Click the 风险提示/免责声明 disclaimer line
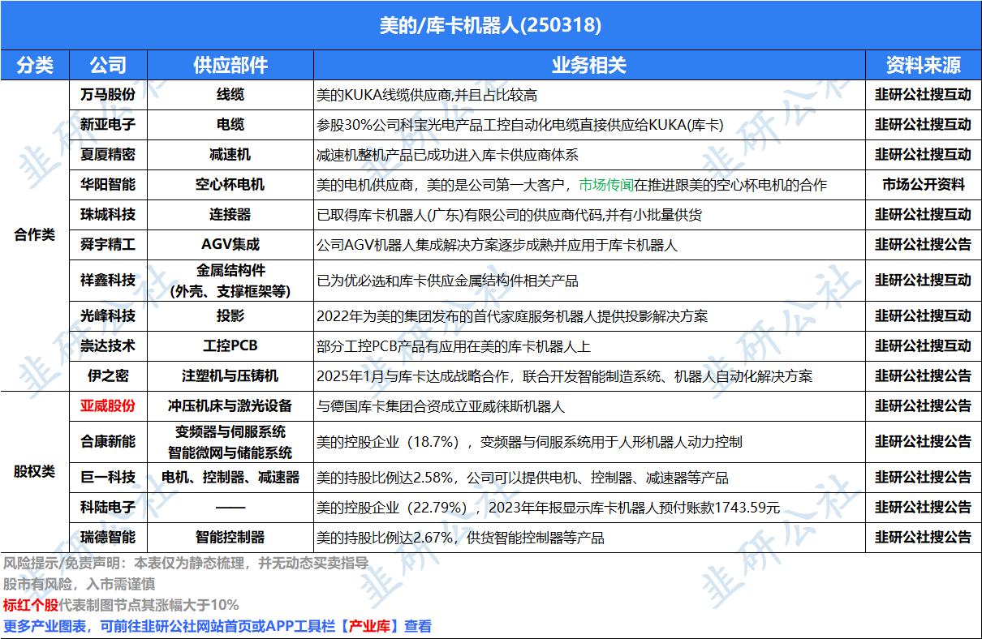 [x=186, y=563]
